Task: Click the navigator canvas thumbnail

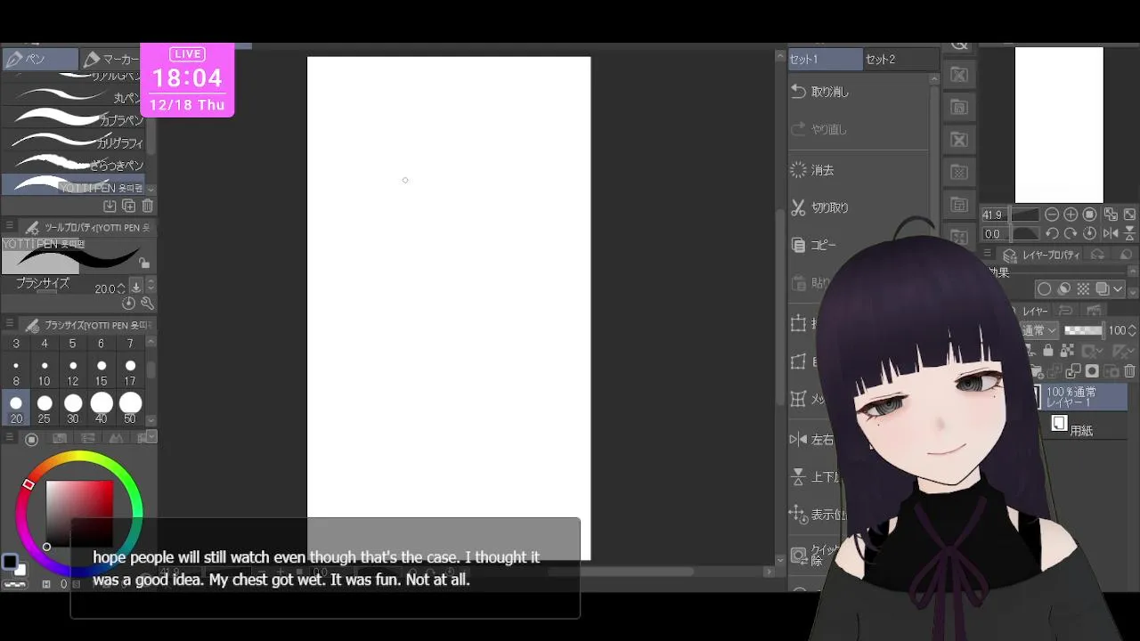Action: (1059, 125)
